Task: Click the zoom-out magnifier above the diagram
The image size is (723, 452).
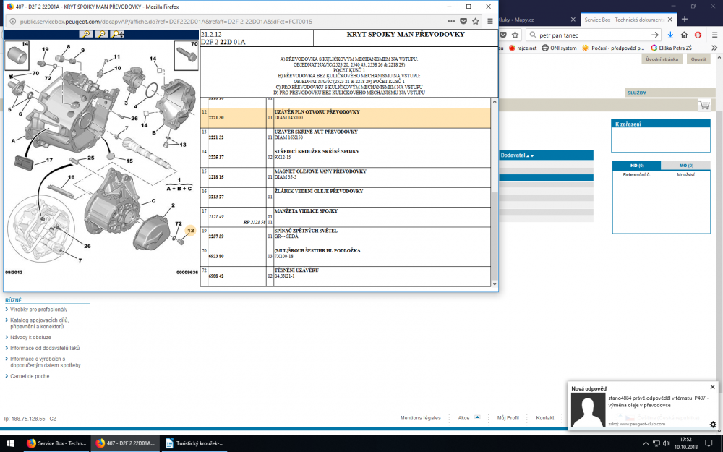Action: (101, 34)
